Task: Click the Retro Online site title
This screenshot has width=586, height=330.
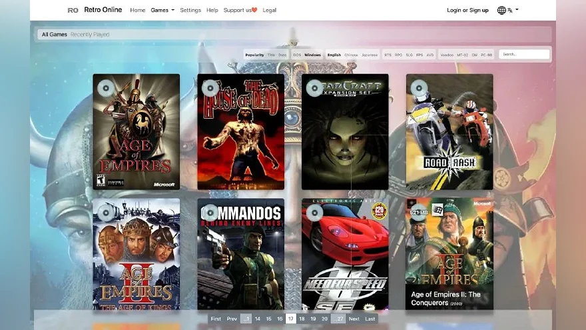Action: pyautogui.click(x=103, y=10)
